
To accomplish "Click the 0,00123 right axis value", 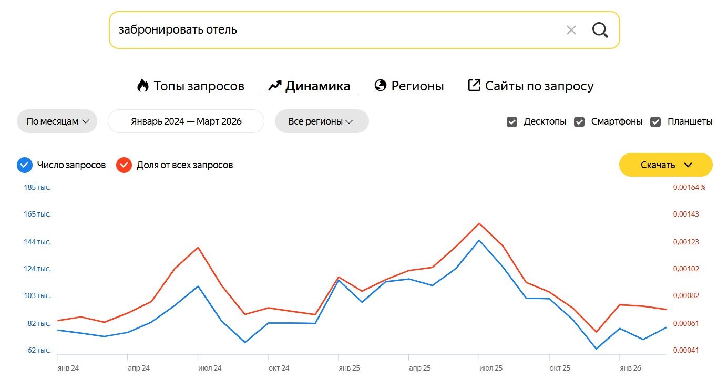I will coord(686,242).
